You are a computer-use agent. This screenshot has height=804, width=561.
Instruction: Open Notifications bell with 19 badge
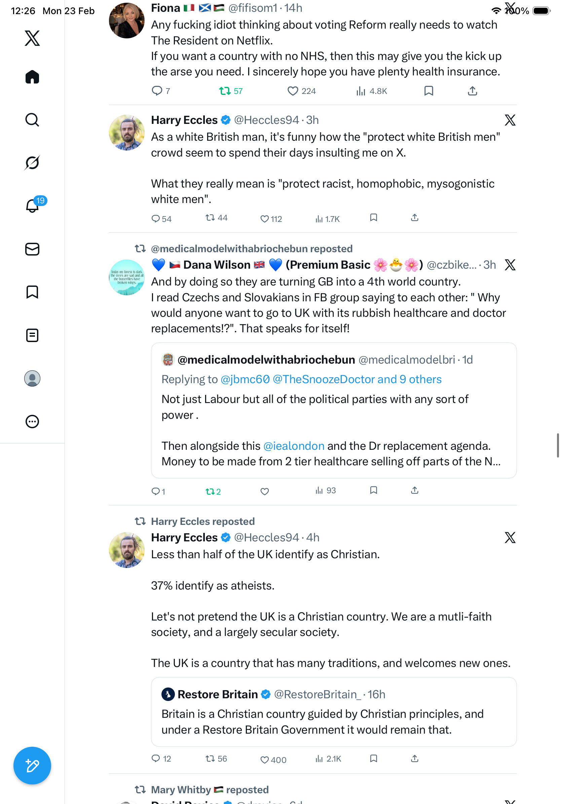click(x=33, y=205)
